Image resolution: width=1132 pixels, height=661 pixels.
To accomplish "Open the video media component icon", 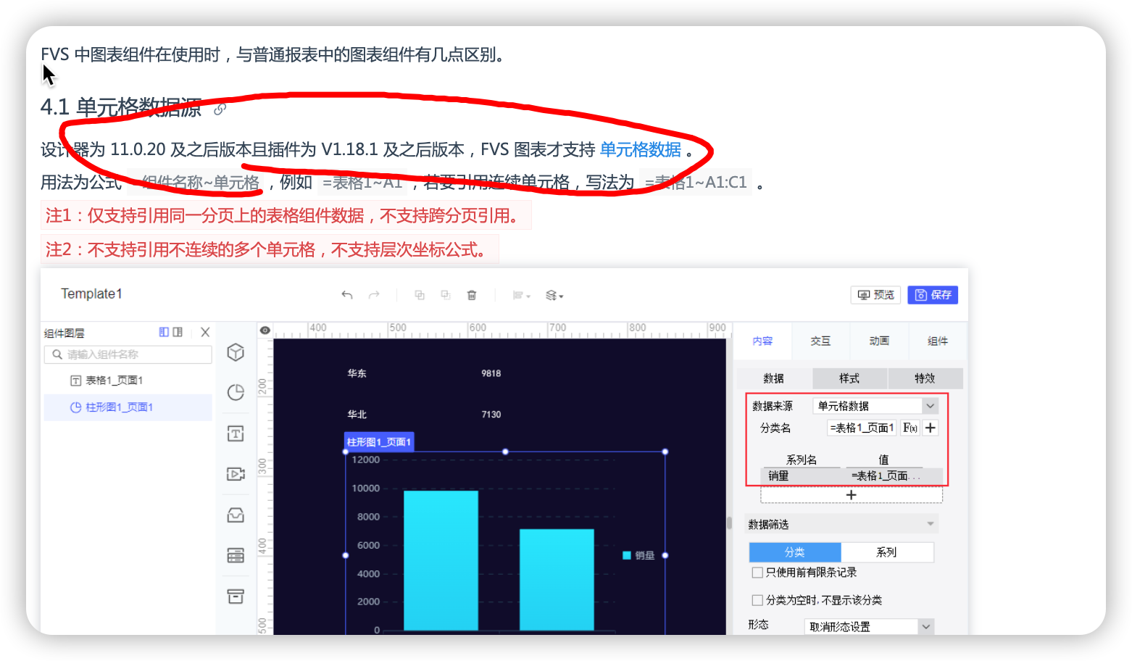I will (x=236, y=474).
